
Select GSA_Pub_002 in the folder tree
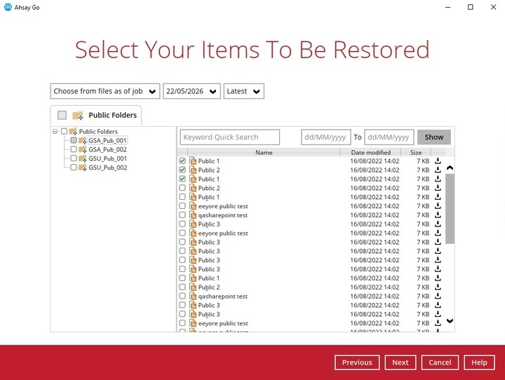(x=107, y=149)
